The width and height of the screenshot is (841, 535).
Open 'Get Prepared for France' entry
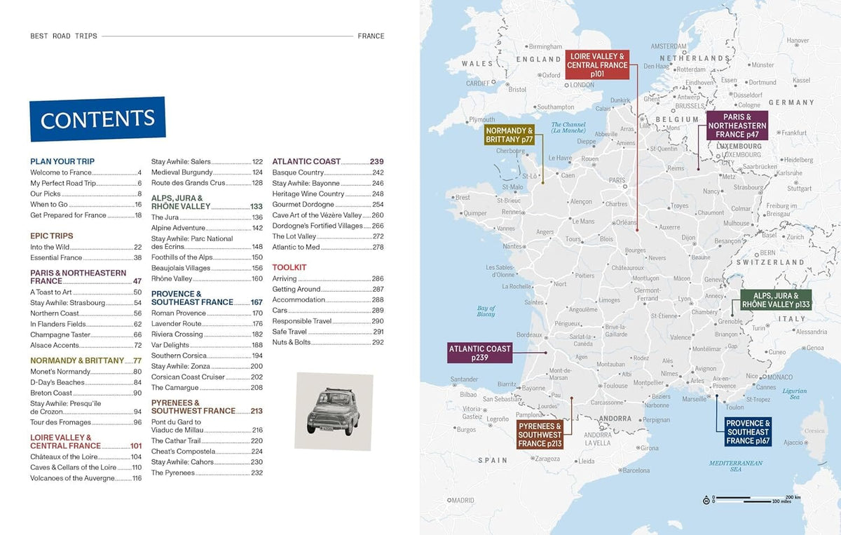click(x=86, y=215)
